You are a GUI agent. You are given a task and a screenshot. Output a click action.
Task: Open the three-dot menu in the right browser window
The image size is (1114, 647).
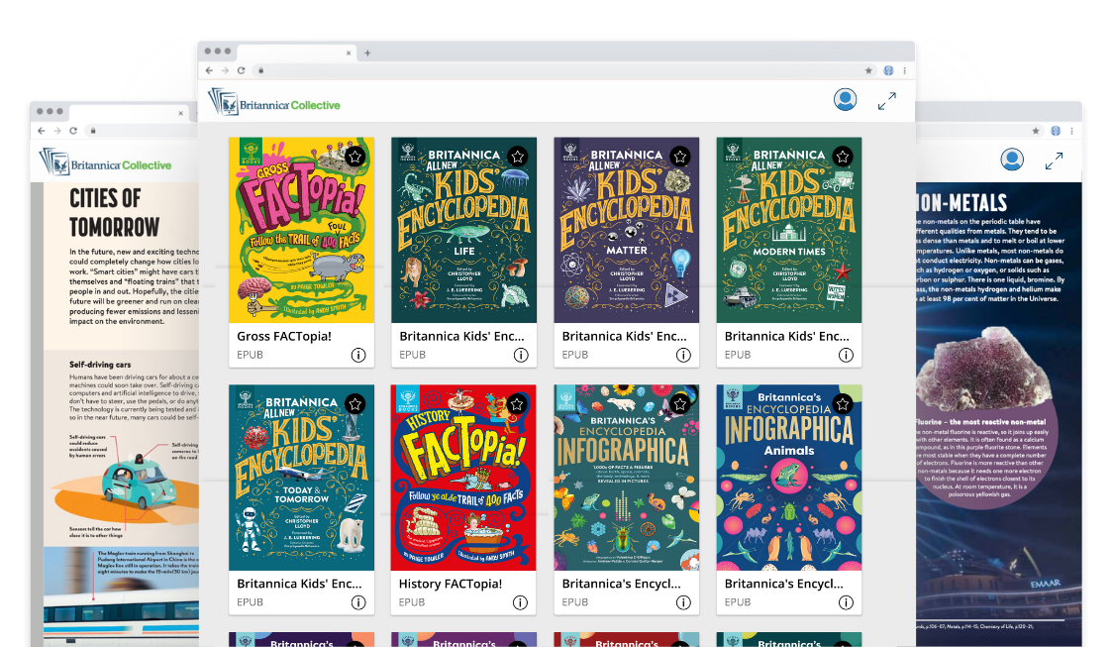(x=1071, y=131)
